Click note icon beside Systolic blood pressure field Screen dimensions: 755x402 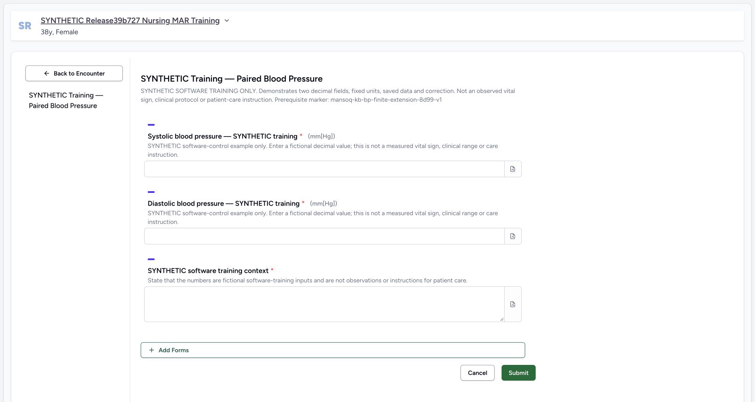[x=513, y=169]
